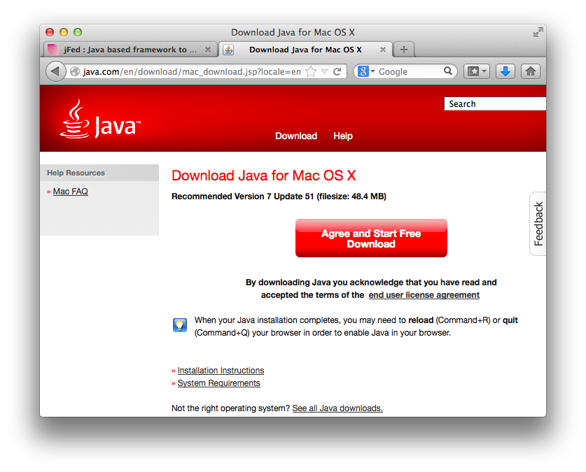The image size is (586, 472).
Task: Open a new tab with plus button
Action: [x=404, y=49]
